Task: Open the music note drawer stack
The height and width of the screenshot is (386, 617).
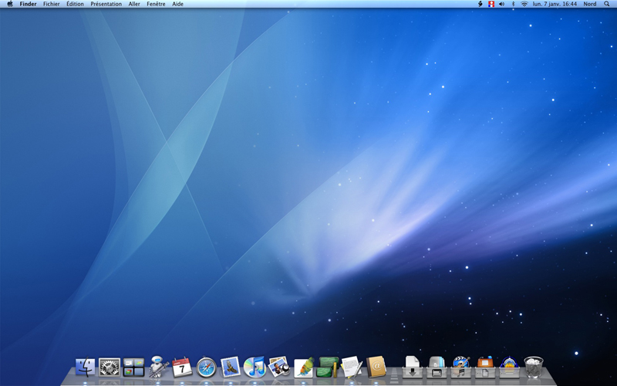Action: 461,367
